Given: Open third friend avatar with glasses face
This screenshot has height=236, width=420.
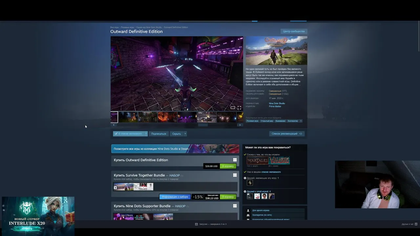Looking at the screenshot, I should 264,196.
